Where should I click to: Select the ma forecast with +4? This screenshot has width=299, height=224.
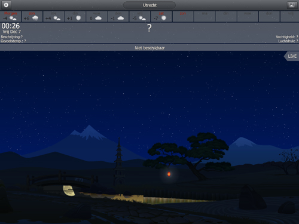click(53, 16)
